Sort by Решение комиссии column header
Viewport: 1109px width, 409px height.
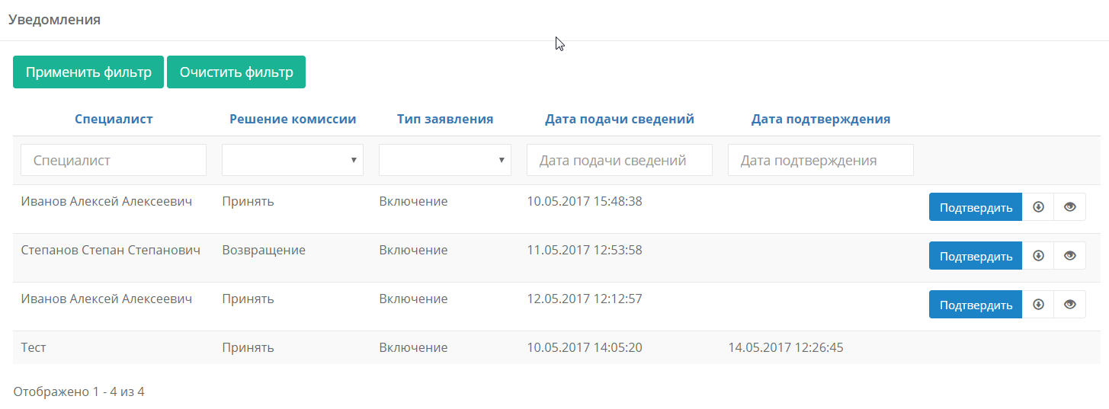point(293,119)
